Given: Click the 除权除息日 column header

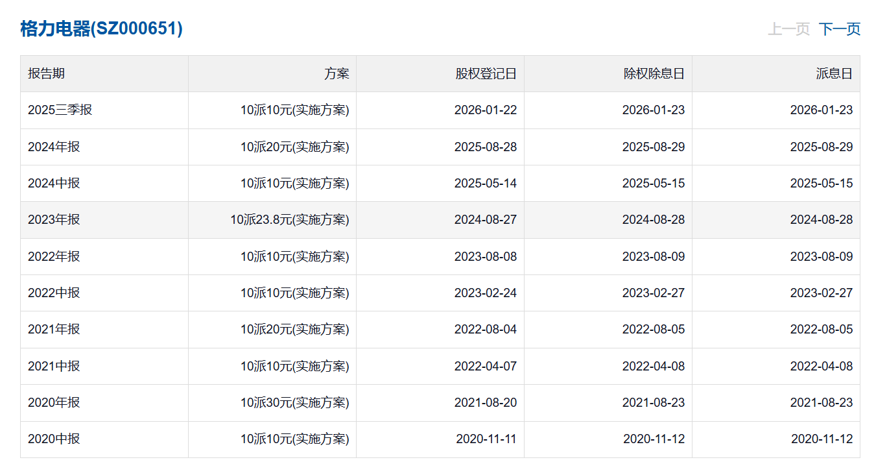Looking at the screenshot, I should pos(654,73).
